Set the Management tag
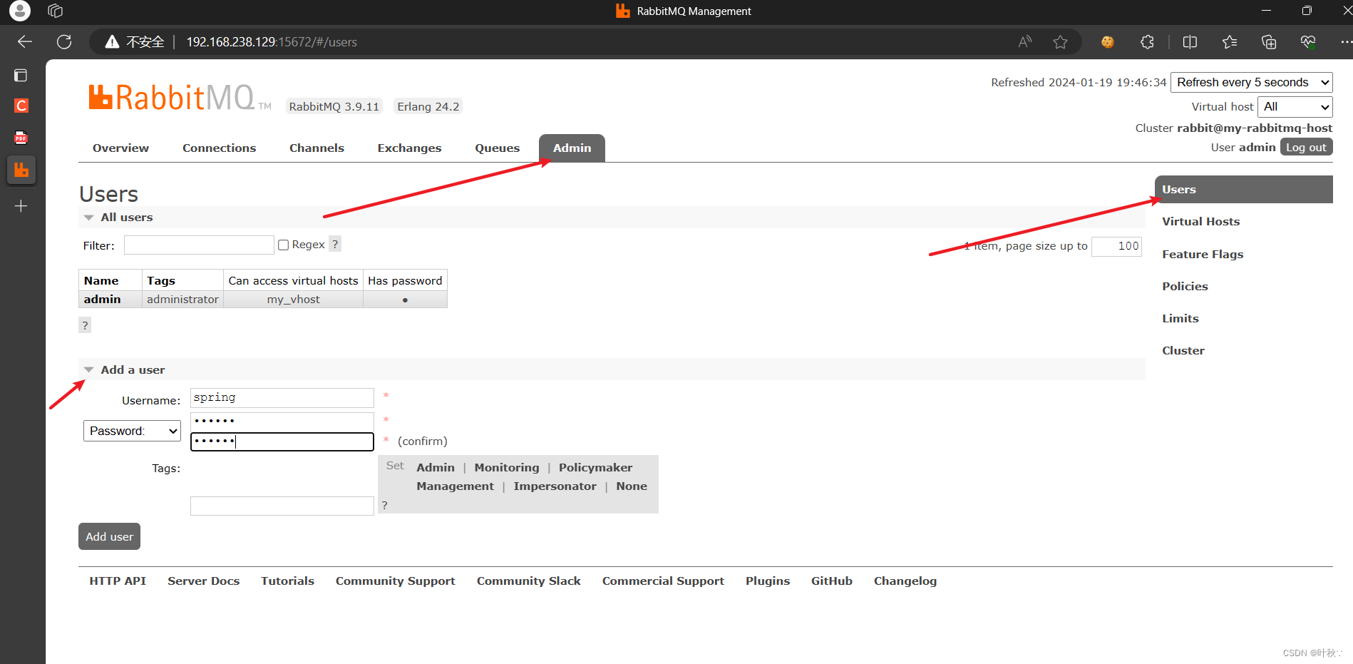1353x664 pixels. click(455, 486)
